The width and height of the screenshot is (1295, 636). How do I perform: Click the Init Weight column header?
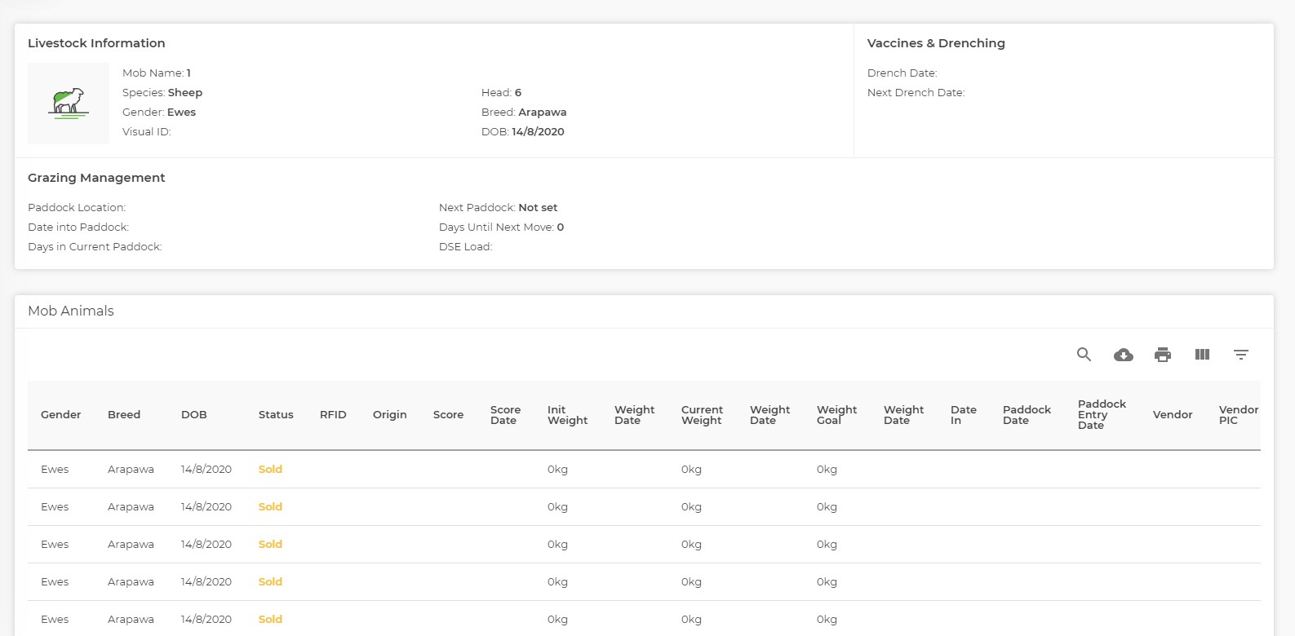pyautogui.click(x=567, y=415)
